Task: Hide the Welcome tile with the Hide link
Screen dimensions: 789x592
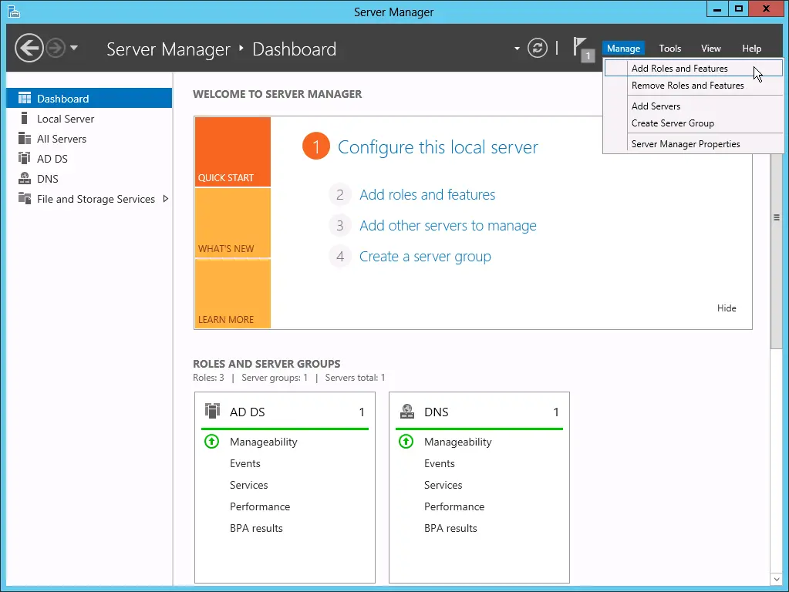Action: coord(726,308)
